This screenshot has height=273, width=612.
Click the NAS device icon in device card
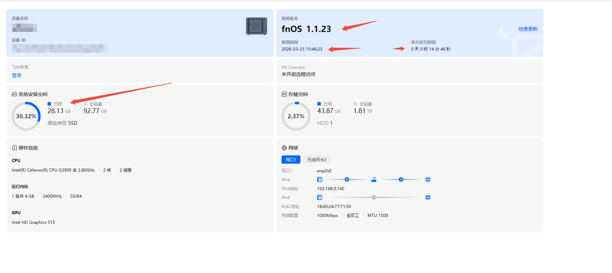point(256,26)
